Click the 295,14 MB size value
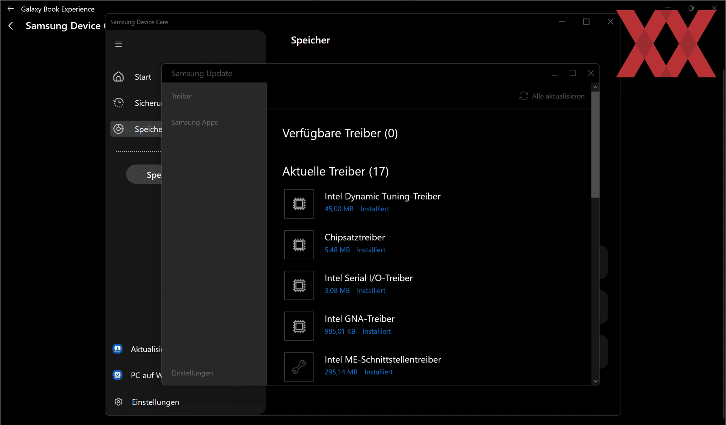Viewport: 726px width, 425px height. [x=341, y=372]
